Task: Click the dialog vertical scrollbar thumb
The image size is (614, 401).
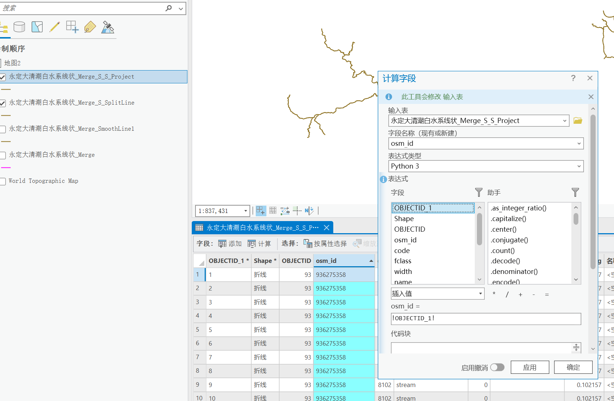Action: [x=593, y=191]
